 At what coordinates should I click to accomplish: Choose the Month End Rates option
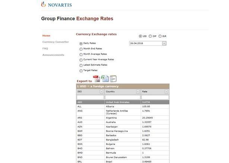tap(81, 49)
